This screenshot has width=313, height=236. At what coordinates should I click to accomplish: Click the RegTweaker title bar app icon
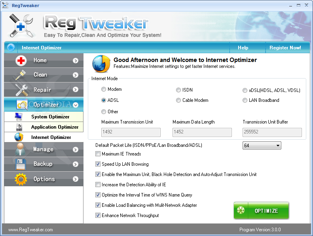tap(5, 5)
